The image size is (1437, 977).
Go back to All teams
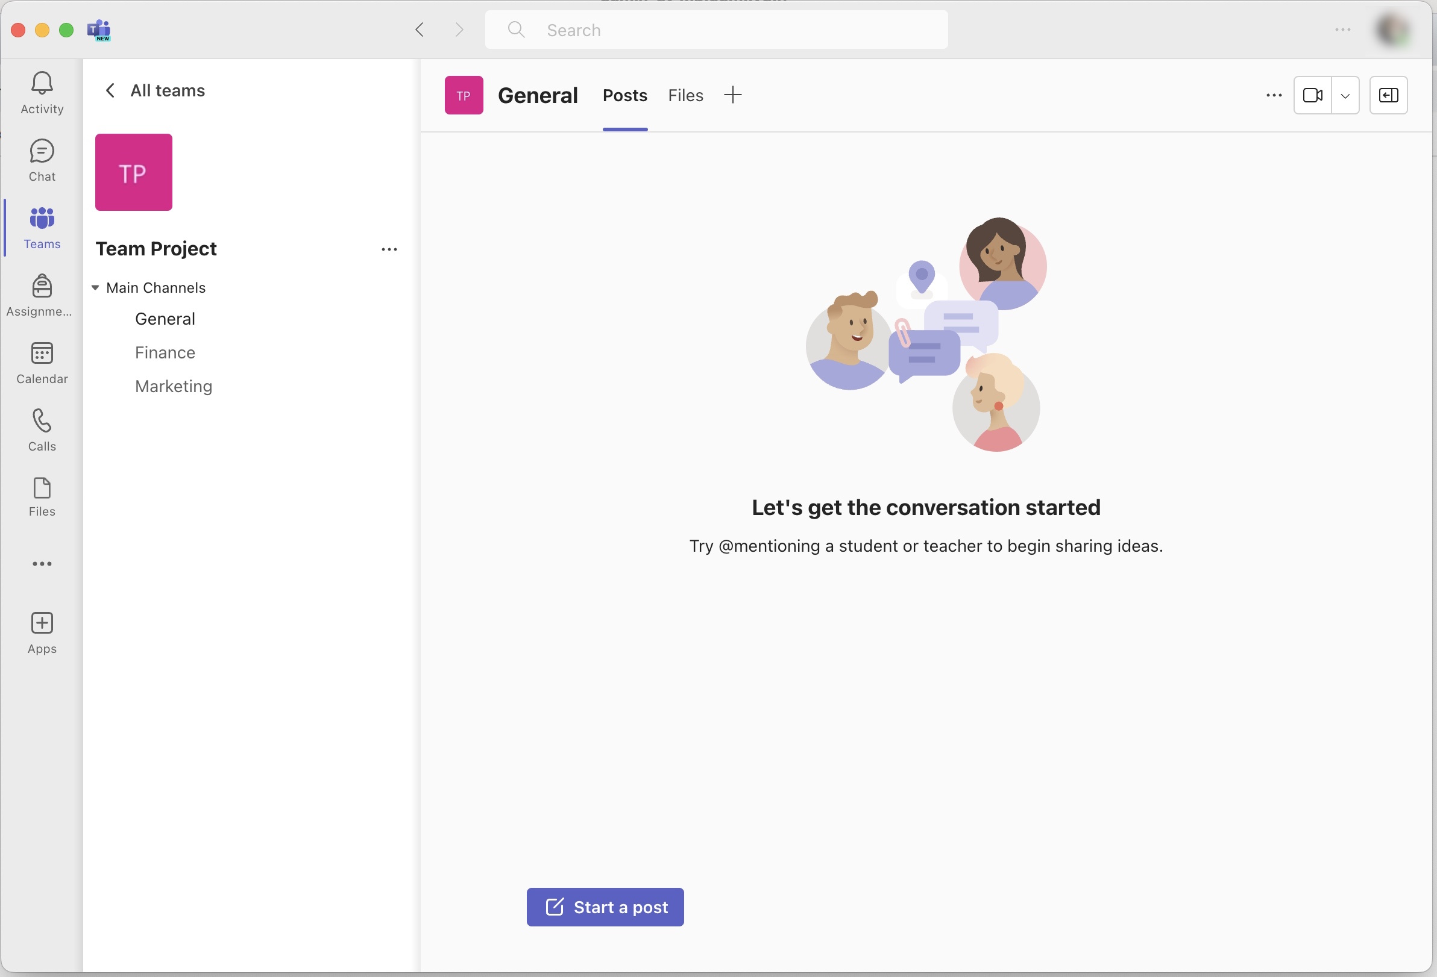click(x=155, y=90)
